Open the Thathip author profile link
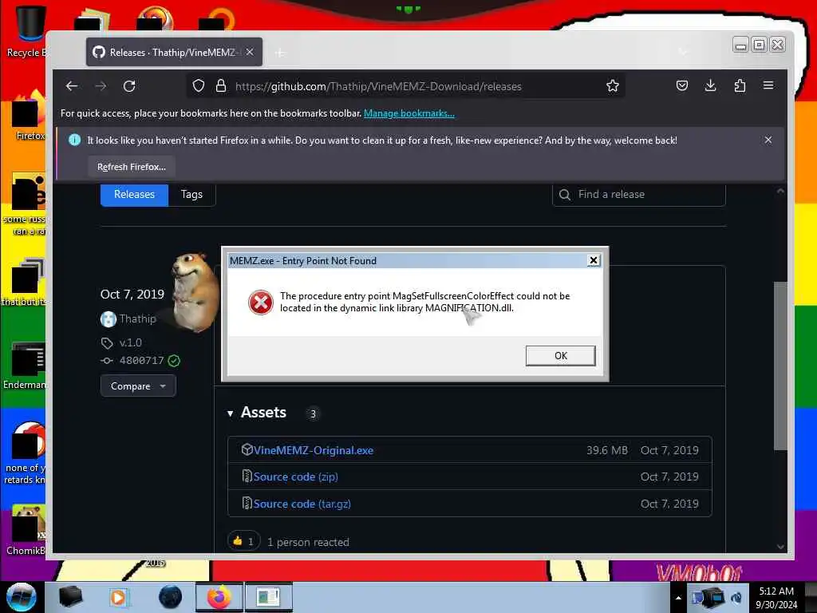Screen dimensions: 817x613 coord(137,318)
